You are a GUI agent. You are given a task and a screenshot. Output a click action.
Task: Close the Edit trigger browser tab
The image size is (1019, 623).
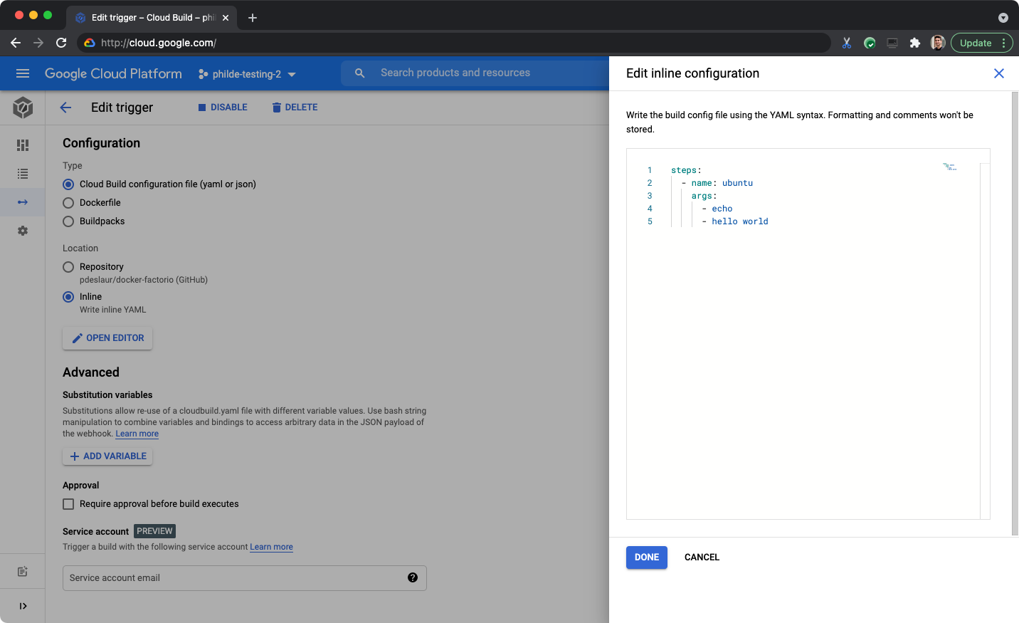pyautogui.click(x=226, y=18)
